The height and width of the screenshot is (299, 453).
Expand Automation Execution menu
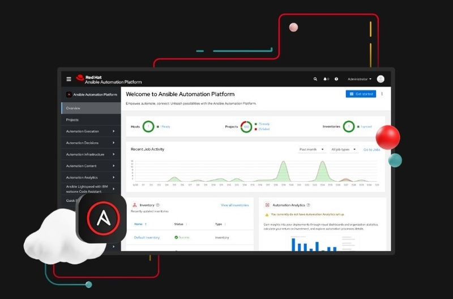coord(91,131)
